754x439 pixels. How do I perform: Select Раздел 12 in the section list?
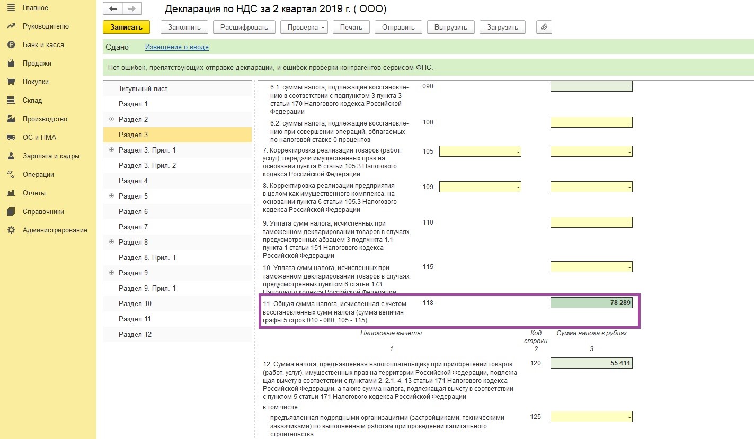178,334
